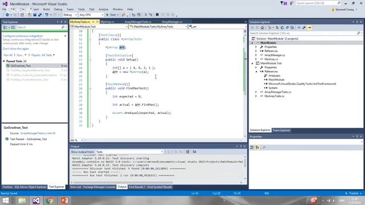Image resolution: width=365 pixels, height=205 pixels.
Task: Click Run All in Test Explorer
Action: (x=8, y=55)
